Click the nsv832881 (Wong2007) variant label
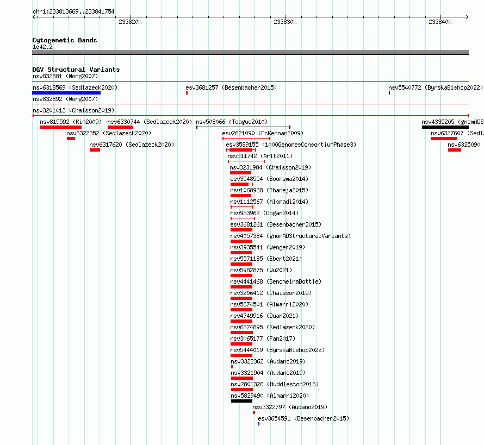The height and width of the screenshot is (445, 484). click(65, 76)
